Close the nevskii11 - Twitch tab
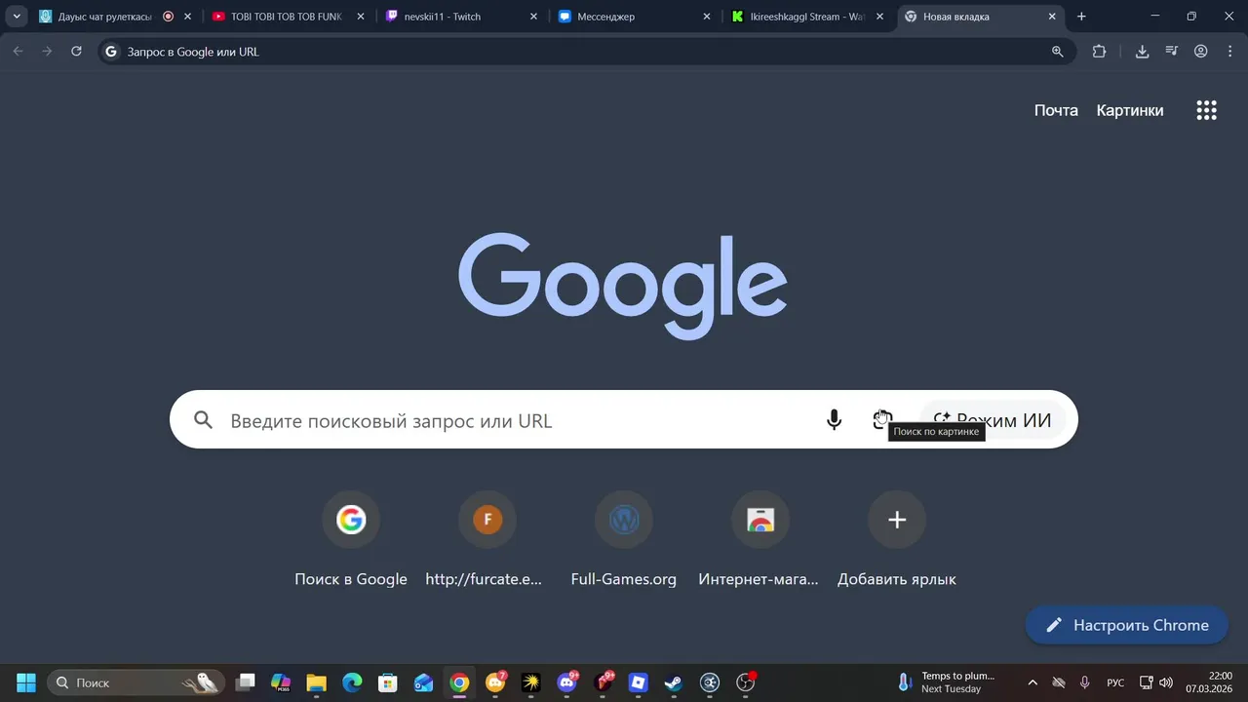1248x702 pixels. (x=533, y=17)
